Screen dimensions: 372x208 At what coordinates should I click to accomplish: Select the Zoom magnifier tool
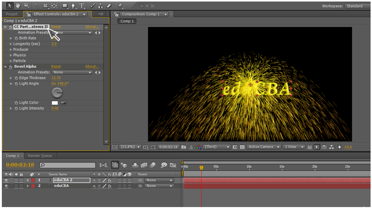pos(26,6)
